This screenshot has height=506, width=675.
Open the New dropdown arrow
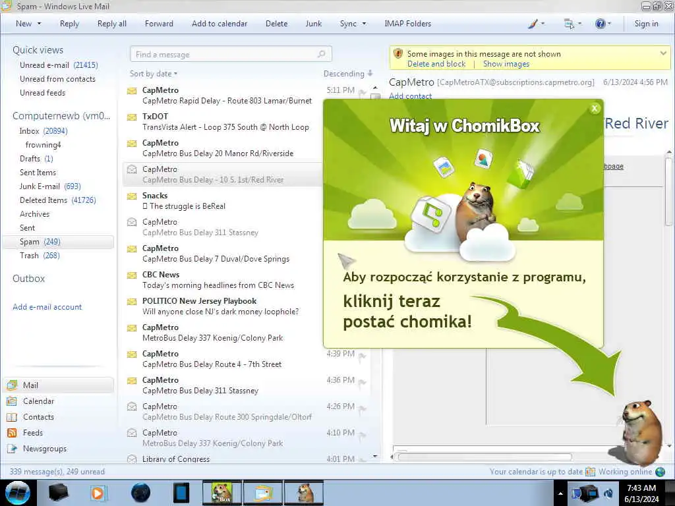(x=39, y=24)
